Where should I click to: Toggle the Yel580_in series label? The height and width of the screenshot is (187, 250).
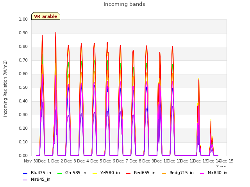(x=110, y=173)
